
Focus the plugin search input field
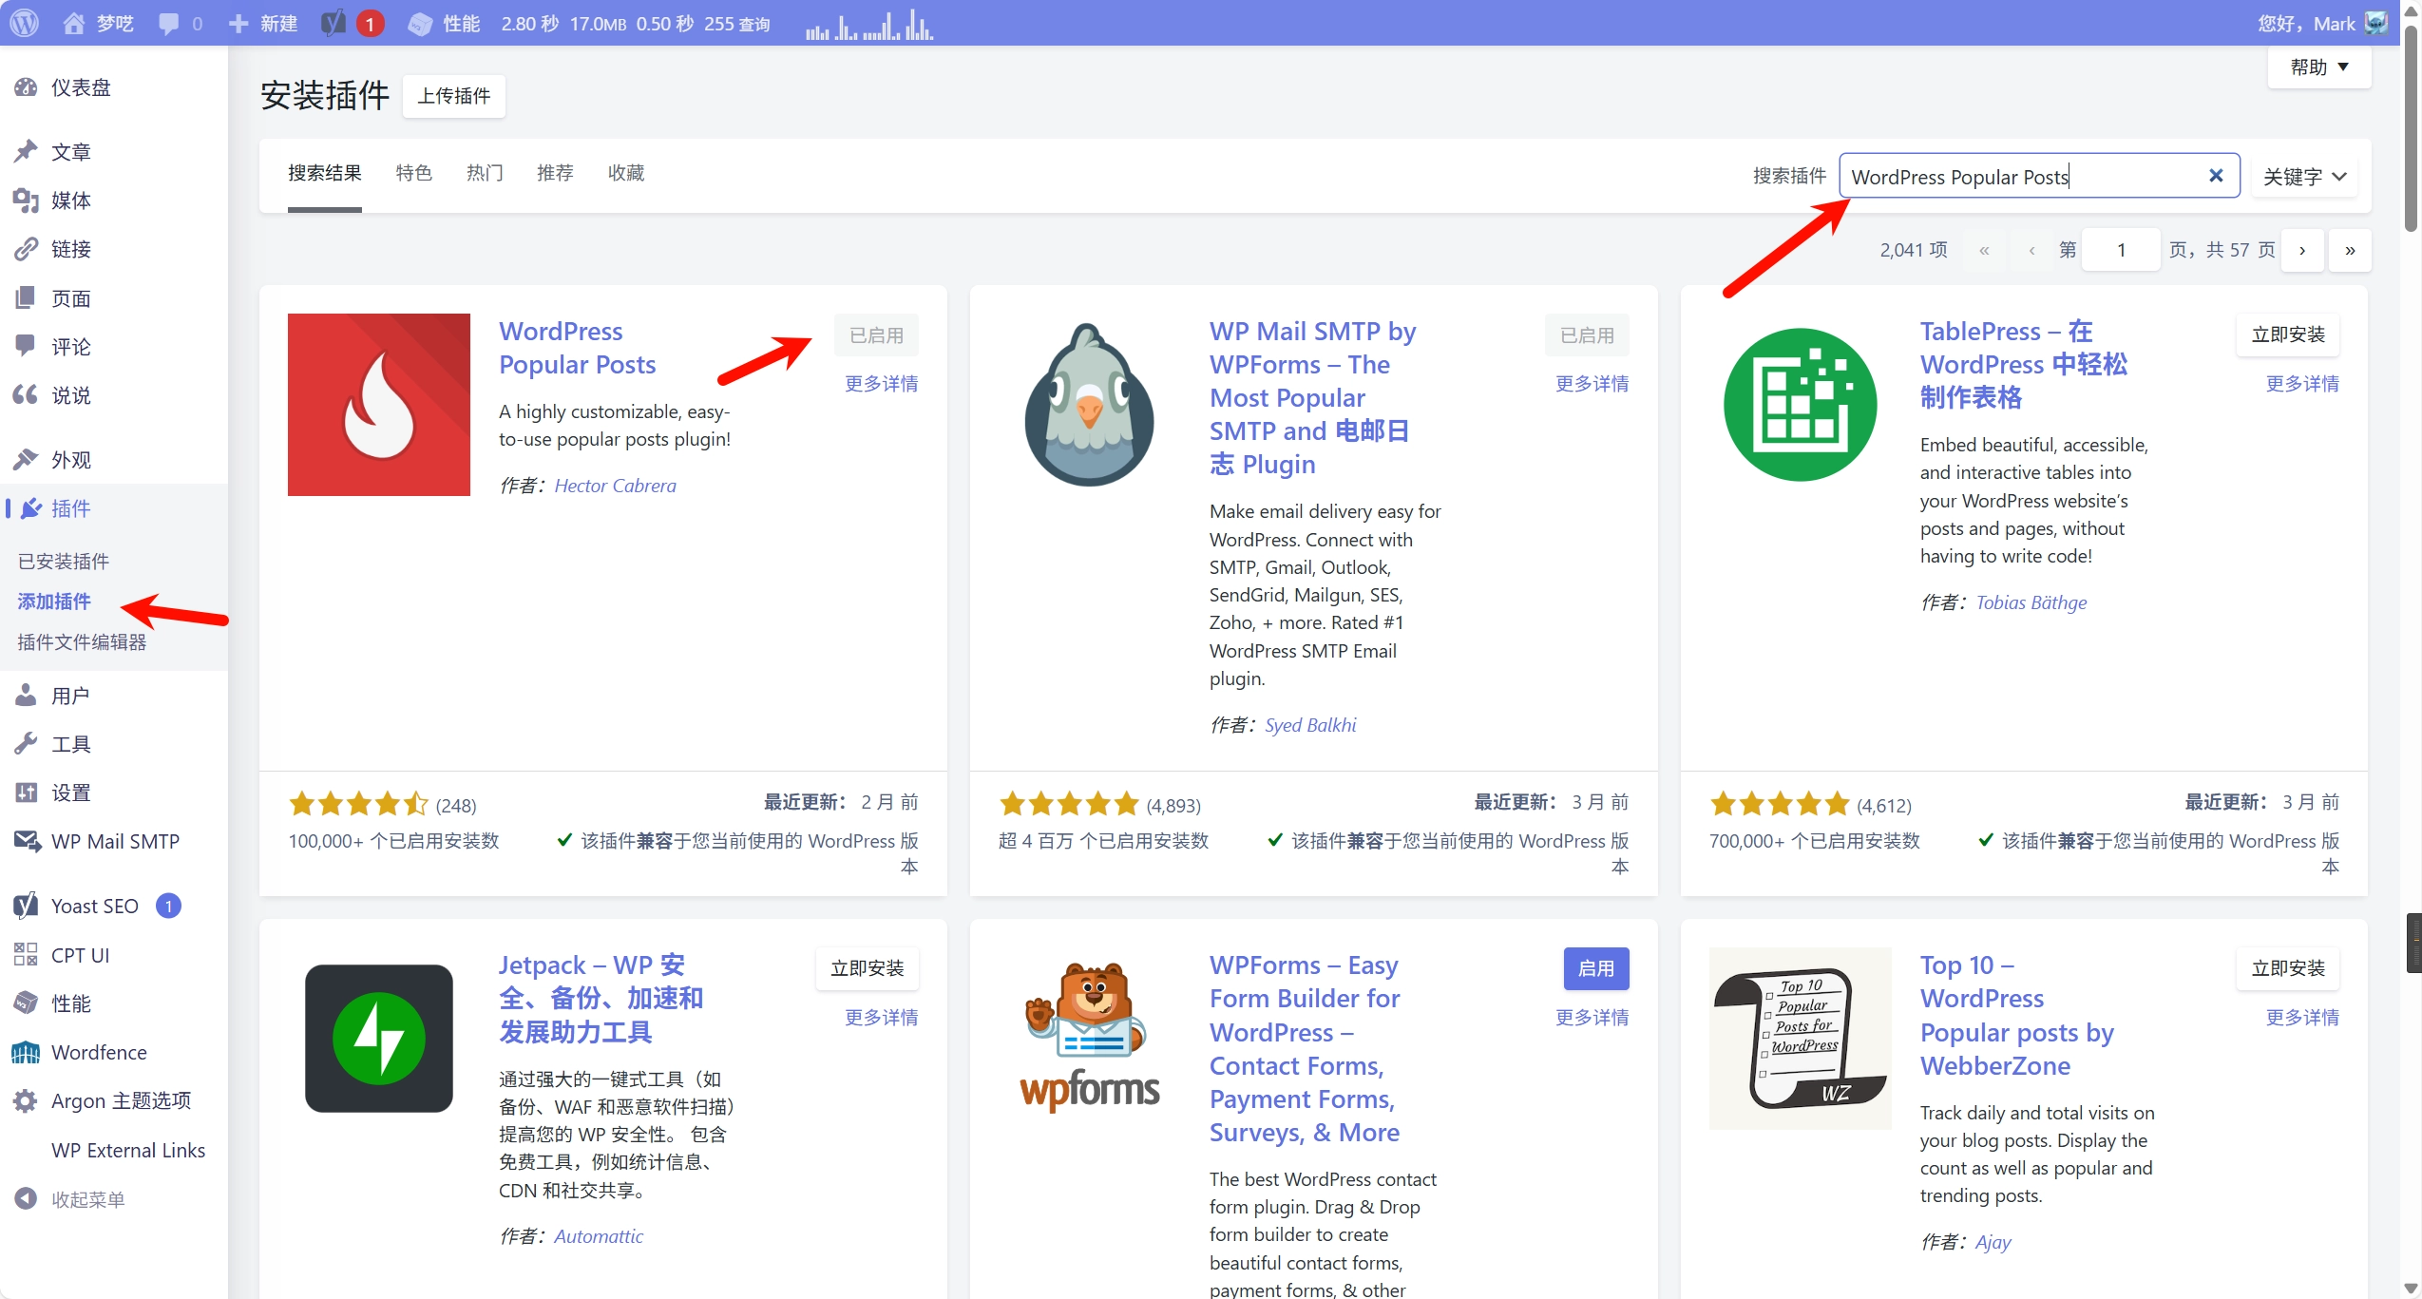click(2039, 176)
